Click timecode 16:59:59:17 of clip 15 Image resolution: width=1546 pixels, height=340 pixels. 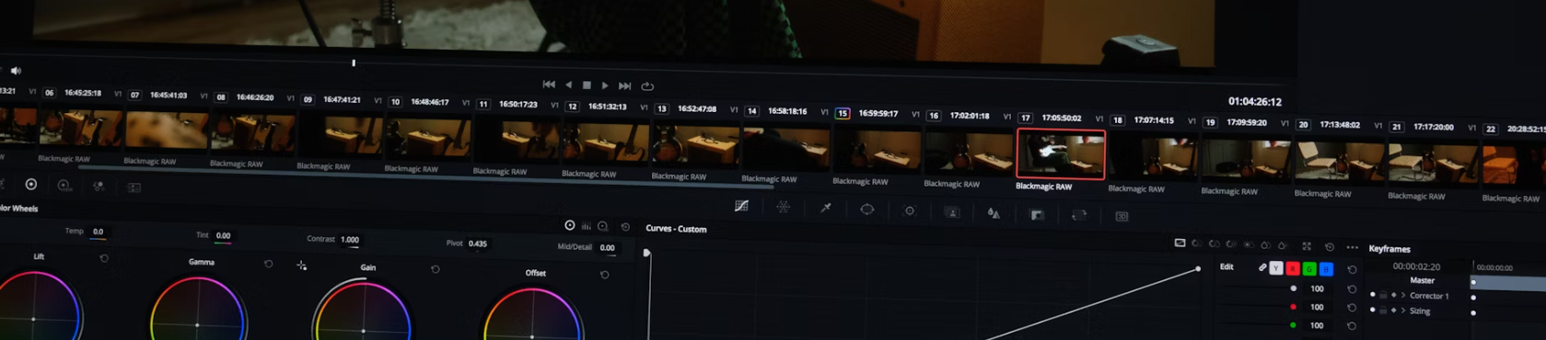[878, 114]
